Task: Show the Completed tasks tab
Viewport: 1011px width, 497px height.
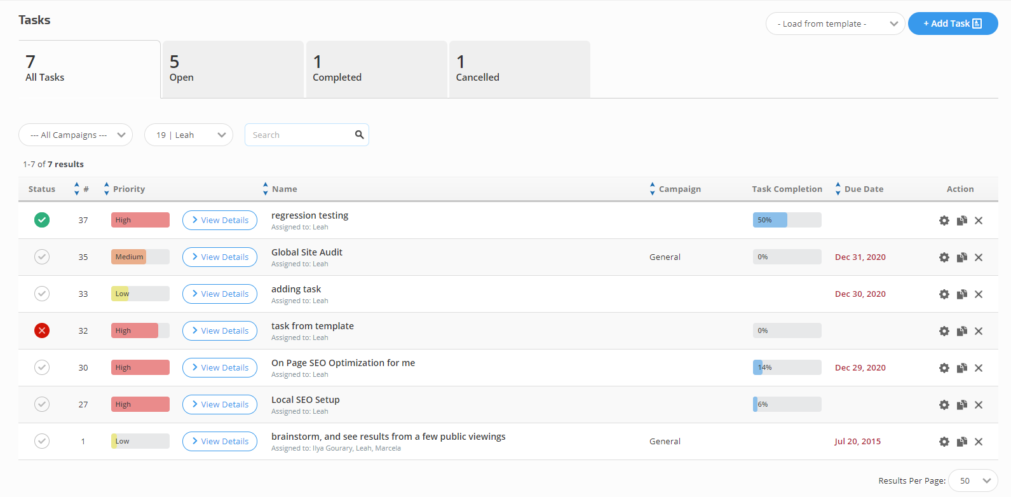Action: pos(376,70)
